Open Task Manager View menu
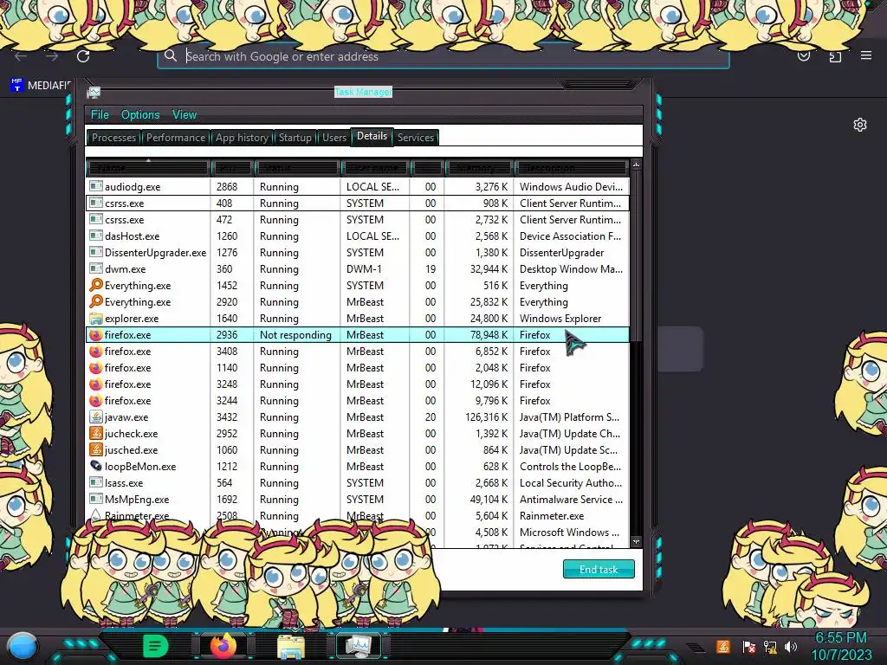 (185, 115)
